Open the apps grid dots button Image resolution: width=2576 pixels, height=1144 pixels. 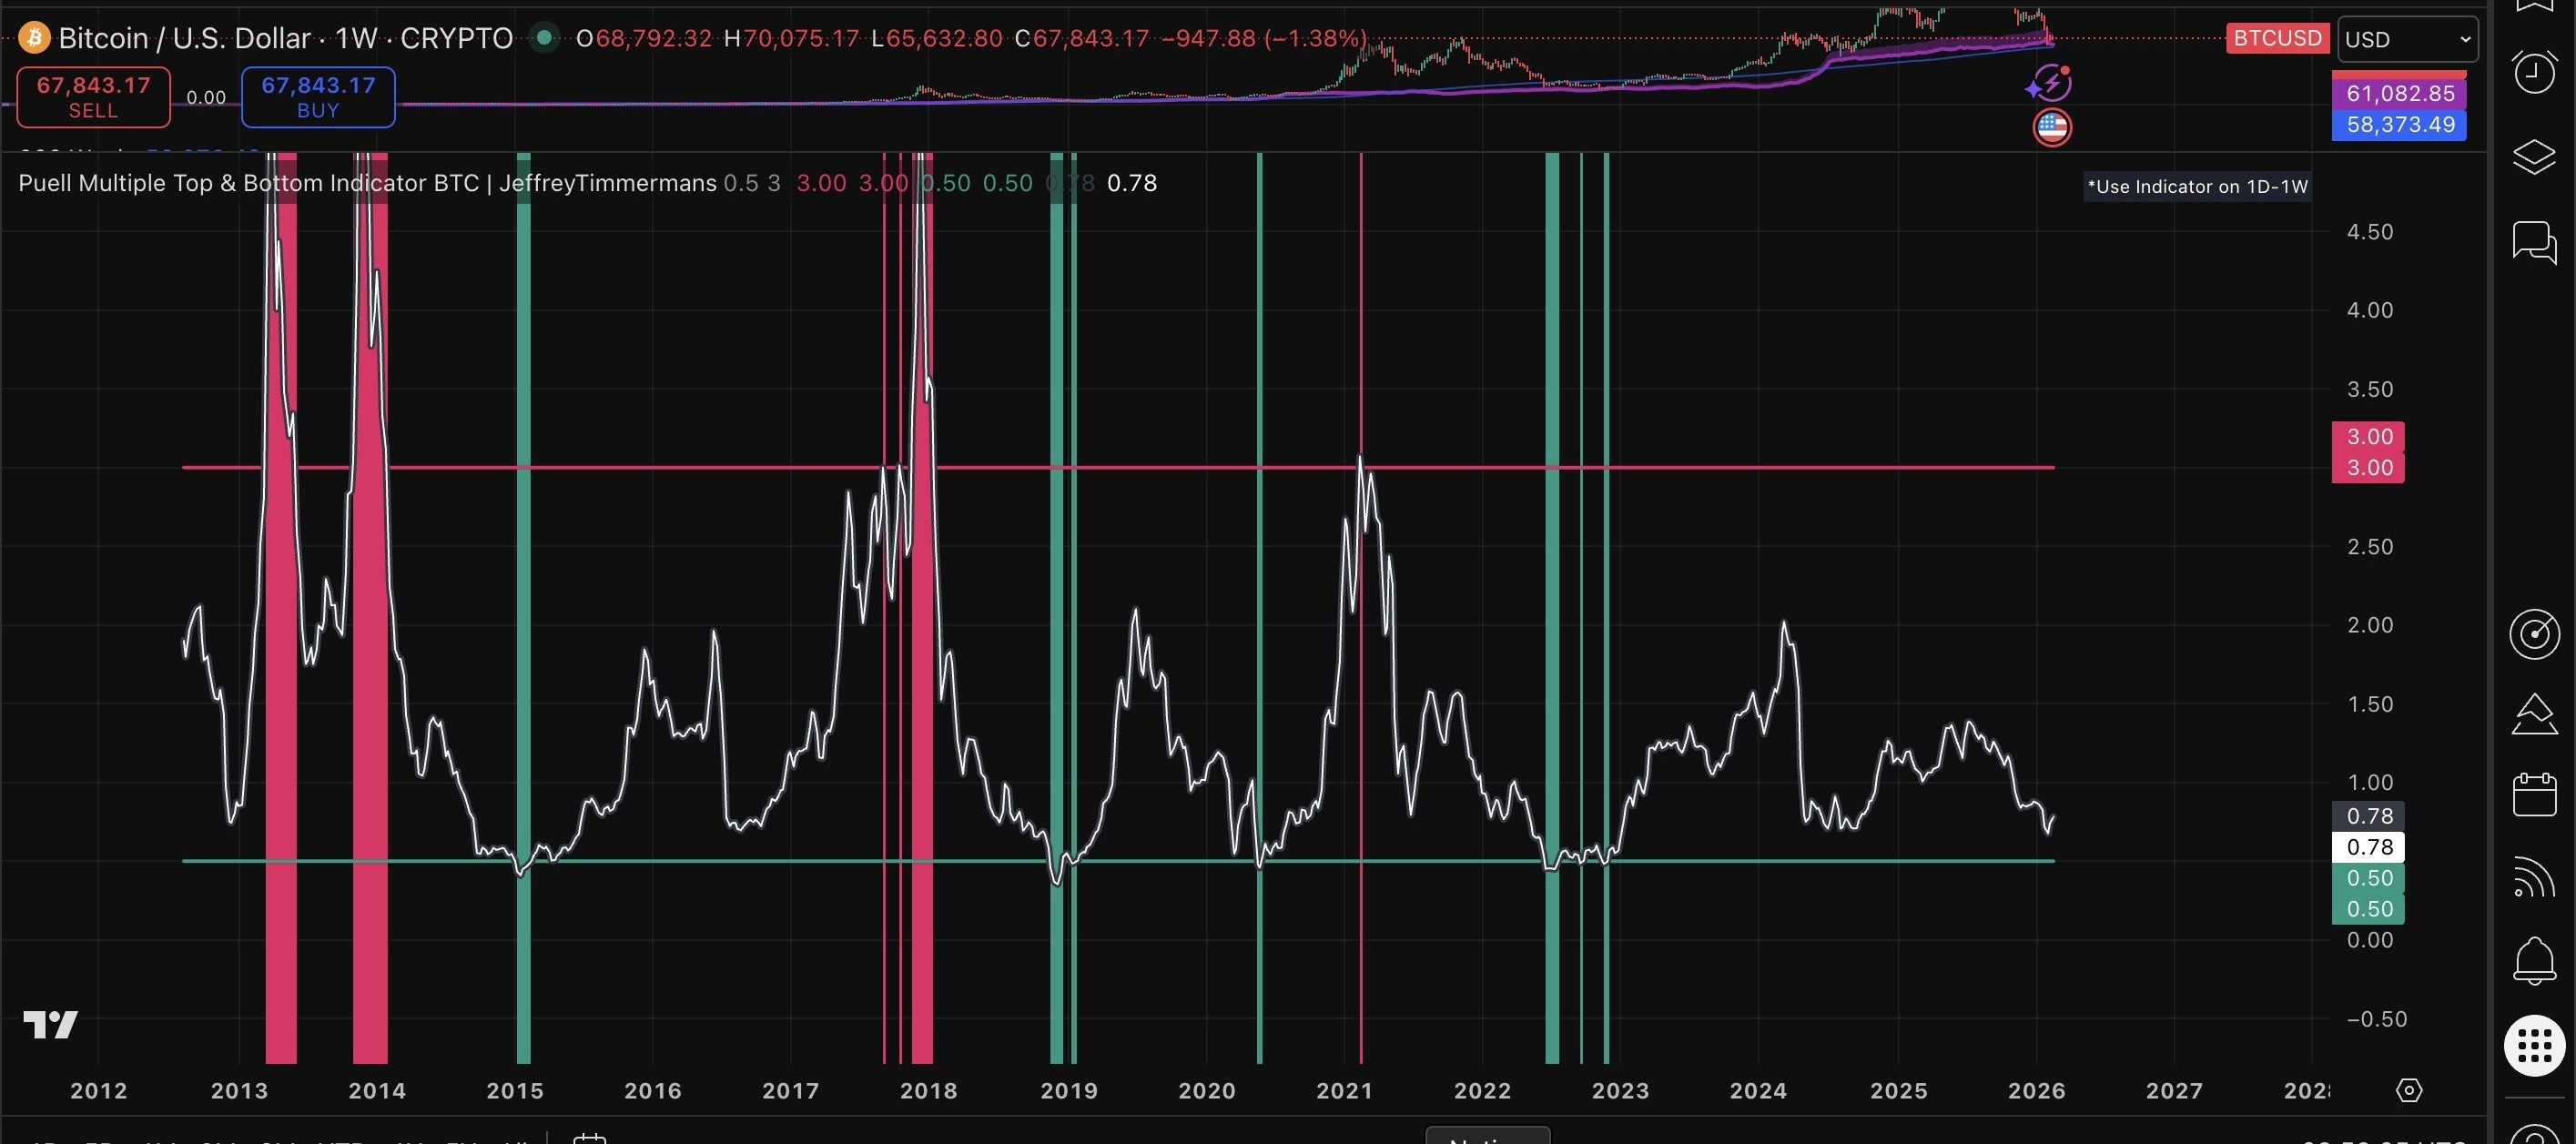[2534, 1046]
